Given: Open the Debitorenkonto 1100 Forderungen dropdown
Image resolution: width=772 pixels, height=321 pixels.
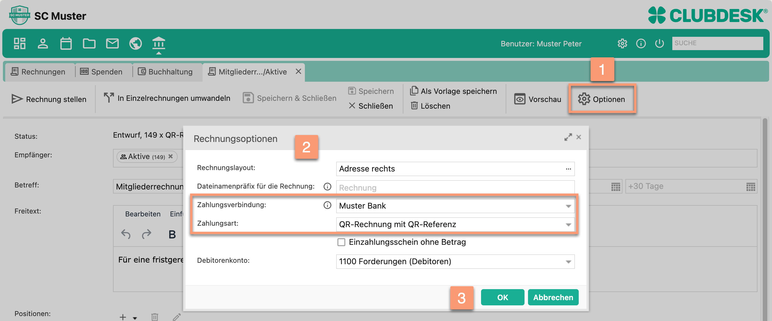Looking at the screenshot, I should tap(568, 262).
